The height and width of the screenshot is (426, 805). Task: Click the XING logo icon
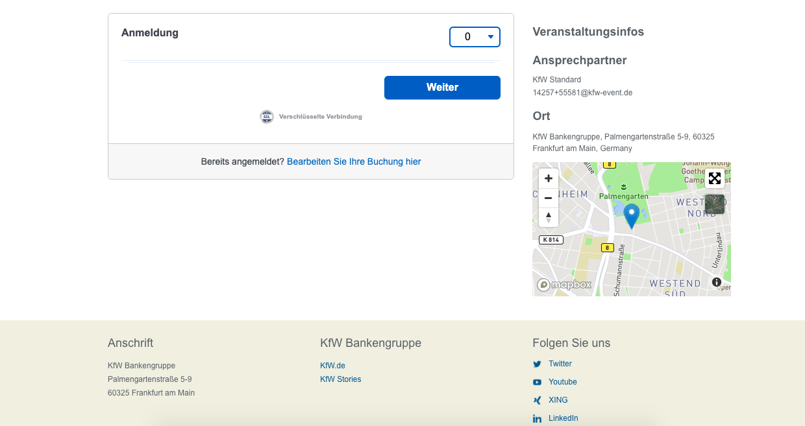(538, 401)
